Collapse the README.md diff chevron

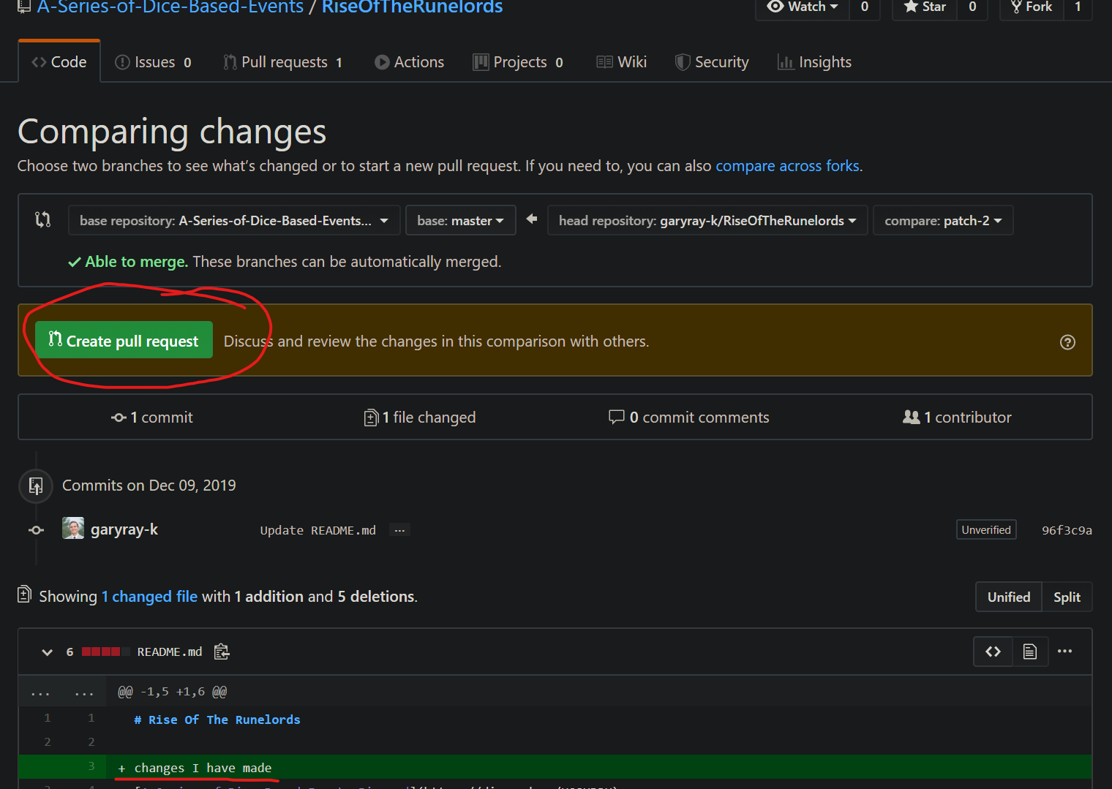click(48, 652)
